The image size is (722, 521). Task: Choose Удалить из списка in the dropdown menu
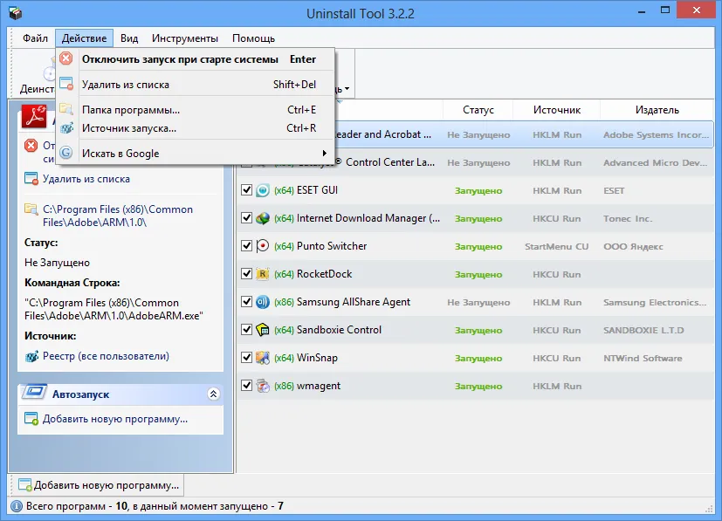(196, 85)
